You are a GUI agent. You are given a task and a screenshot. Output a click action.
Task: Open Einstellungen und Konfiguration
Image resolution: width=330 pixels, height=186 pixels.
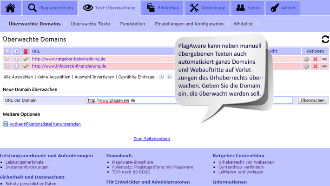click(189, 24)
